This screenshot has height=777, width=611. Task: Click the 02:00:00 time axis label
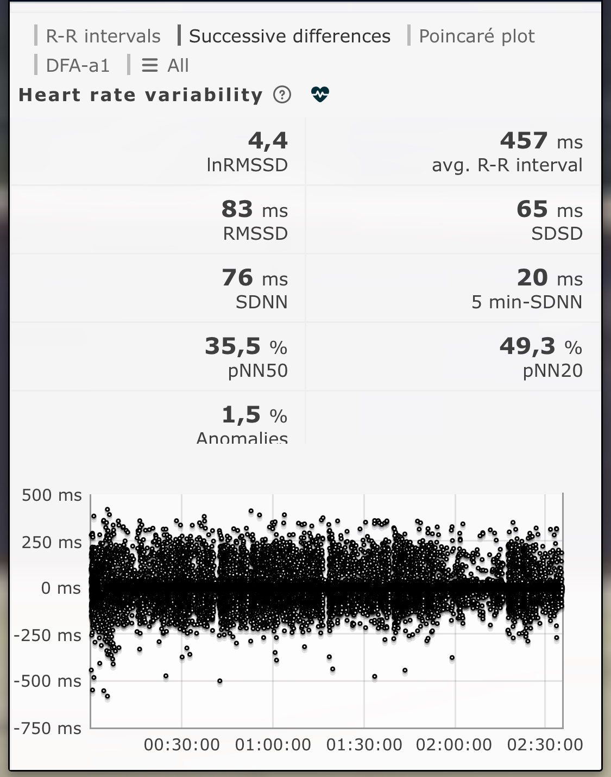click(x=454, y=744)
